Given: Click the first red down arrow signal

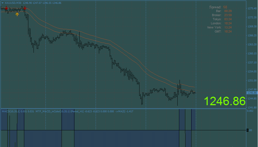Looking at the screenshot, I should click(6, 8).
